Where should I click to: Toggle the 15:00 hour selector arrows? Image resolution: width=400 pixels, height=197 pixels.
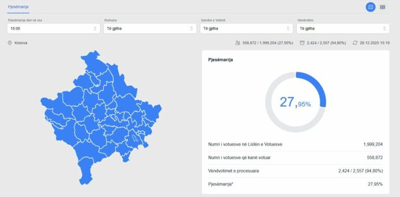coord(95,28)
